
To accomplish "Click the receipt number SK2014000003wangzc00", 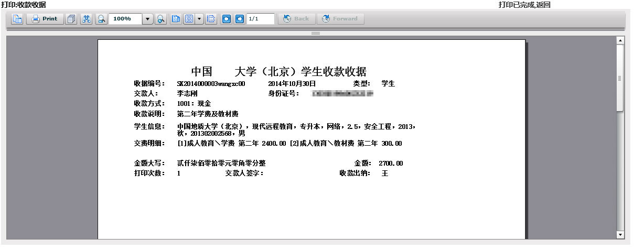I will 211,84.
